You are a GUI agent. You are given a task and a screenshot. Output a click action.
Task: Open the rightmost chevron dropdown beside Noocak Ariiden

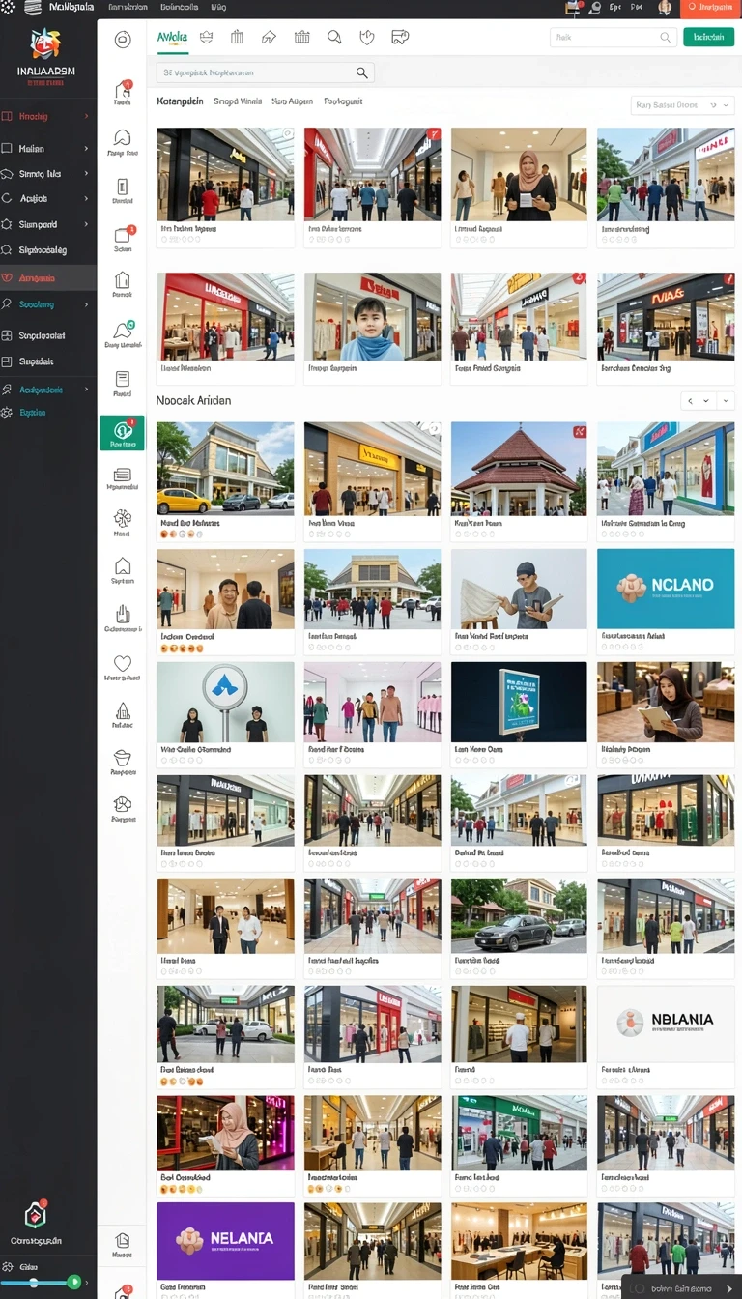pyautogui.click(x=726, y=400)
